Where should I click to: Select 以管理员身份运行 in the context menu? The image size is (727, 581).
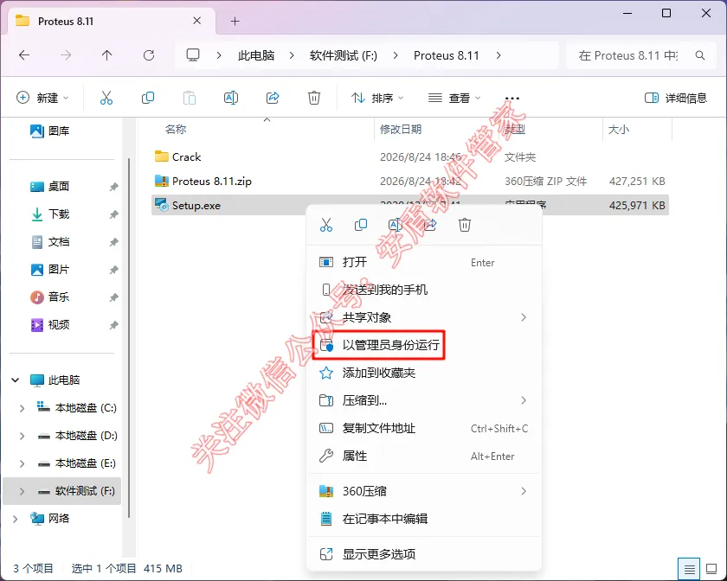point(424,345)
